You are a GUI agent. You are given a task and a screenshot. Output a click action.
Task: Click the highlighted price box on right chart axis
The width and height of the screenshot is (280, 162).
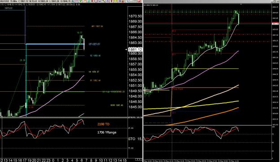click(x=275, y=24)
